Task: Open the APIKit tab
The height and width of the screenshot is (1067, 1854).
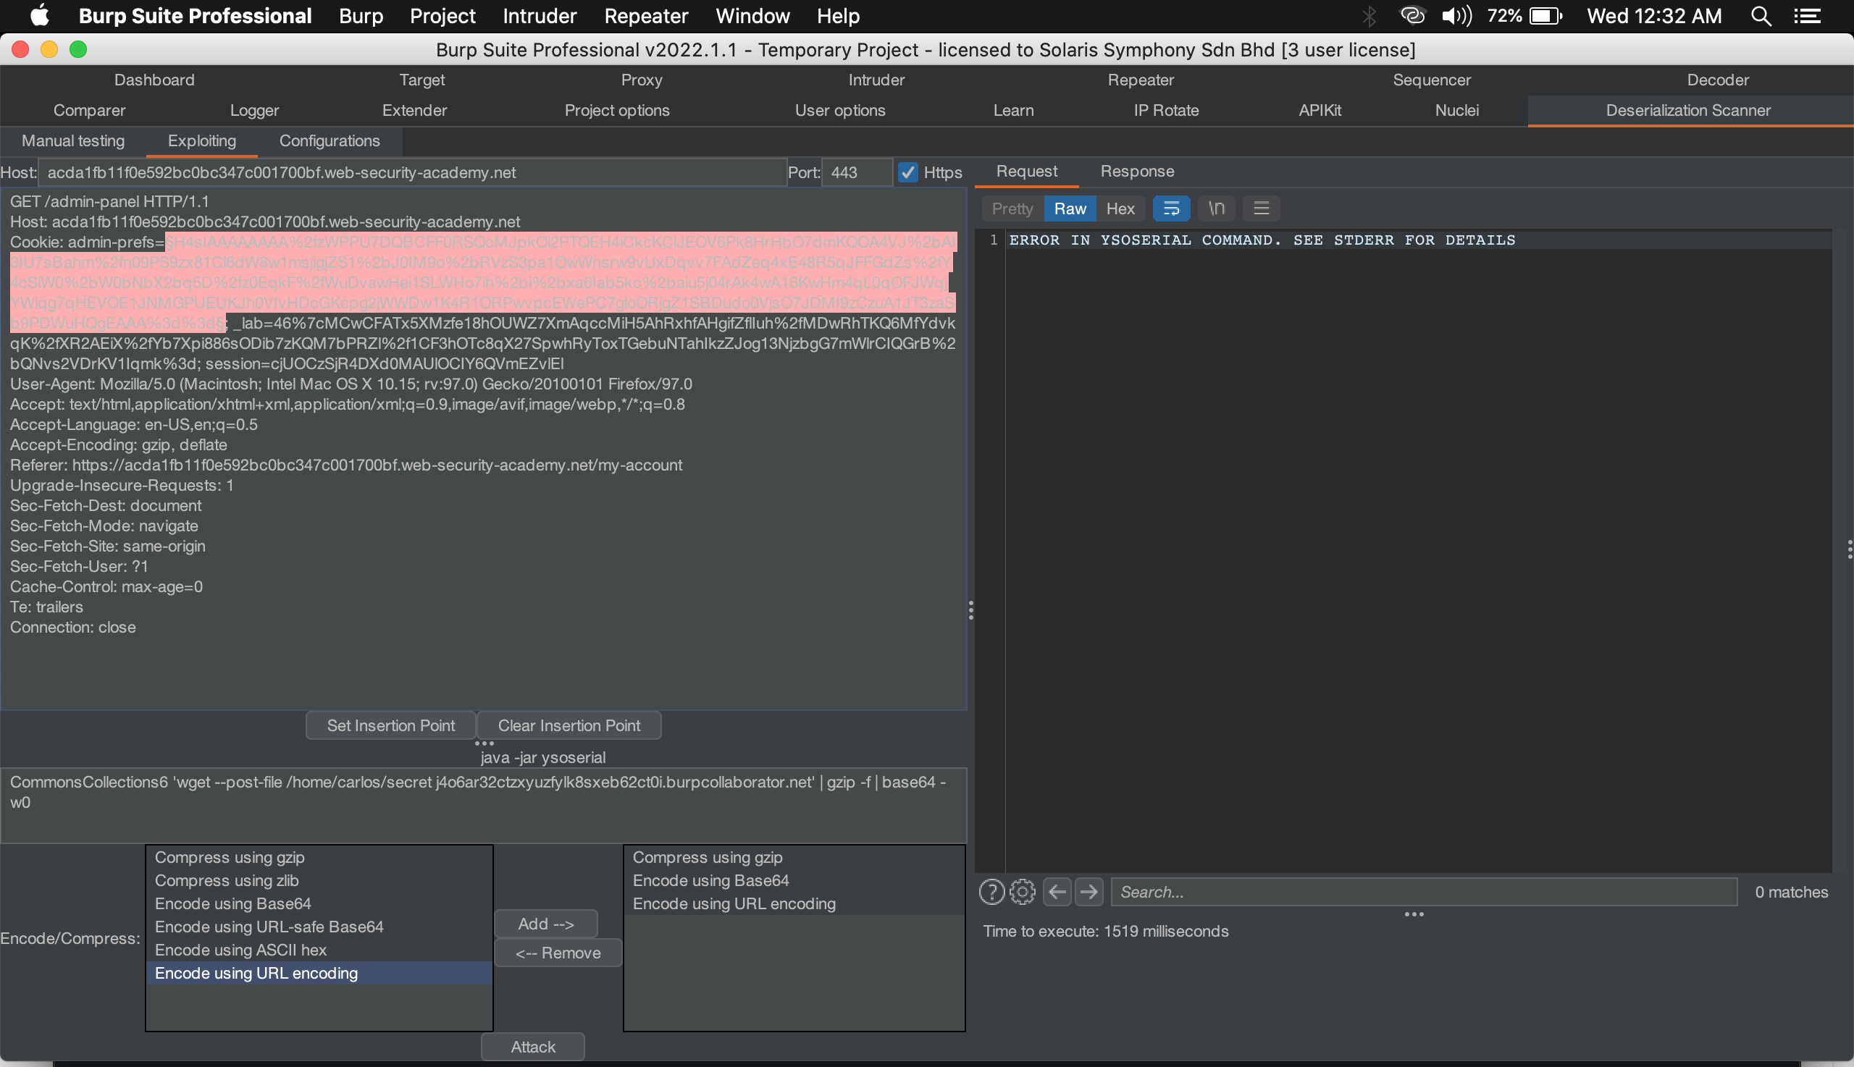Action: pyautogui.click(x=1320, y=111)
